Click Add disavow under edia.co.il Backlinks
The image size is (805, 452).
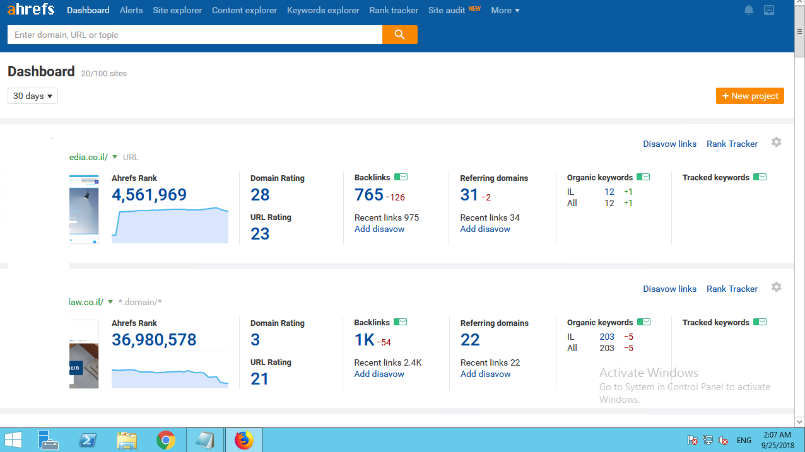[x=380, y=229]
